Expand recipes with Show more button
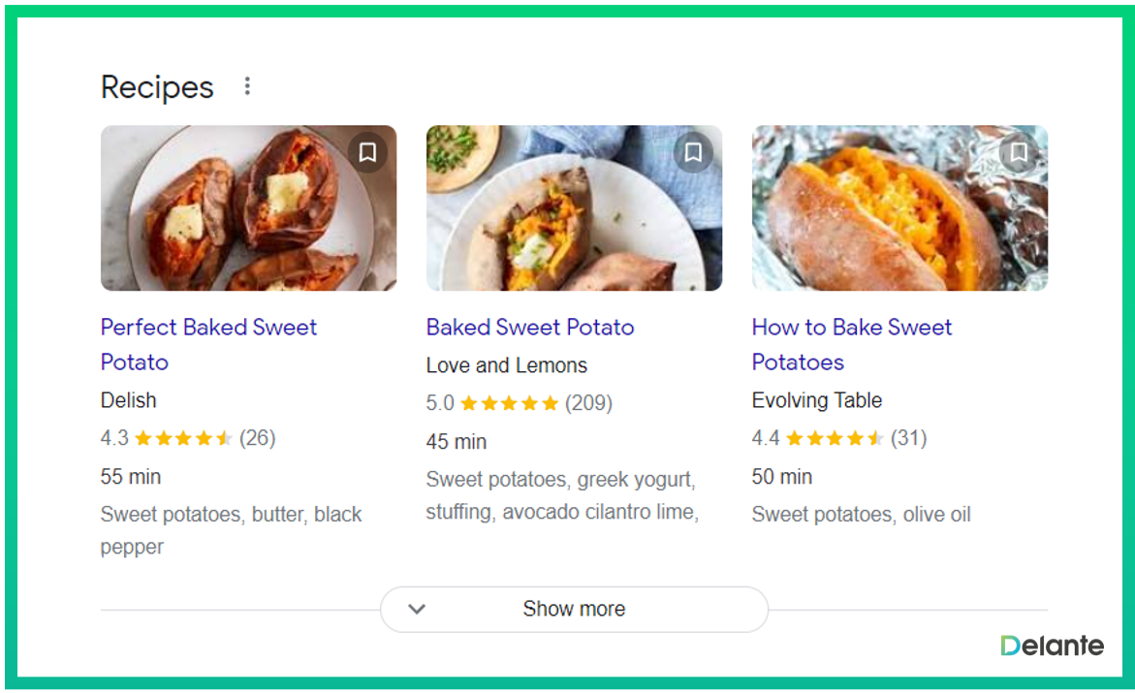Screen dimensions: 1135x693 coord(574,609)
